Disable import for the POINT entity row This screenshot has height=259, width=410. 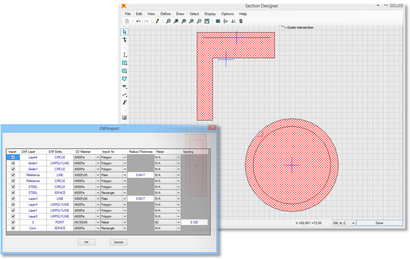click(13, 222)
